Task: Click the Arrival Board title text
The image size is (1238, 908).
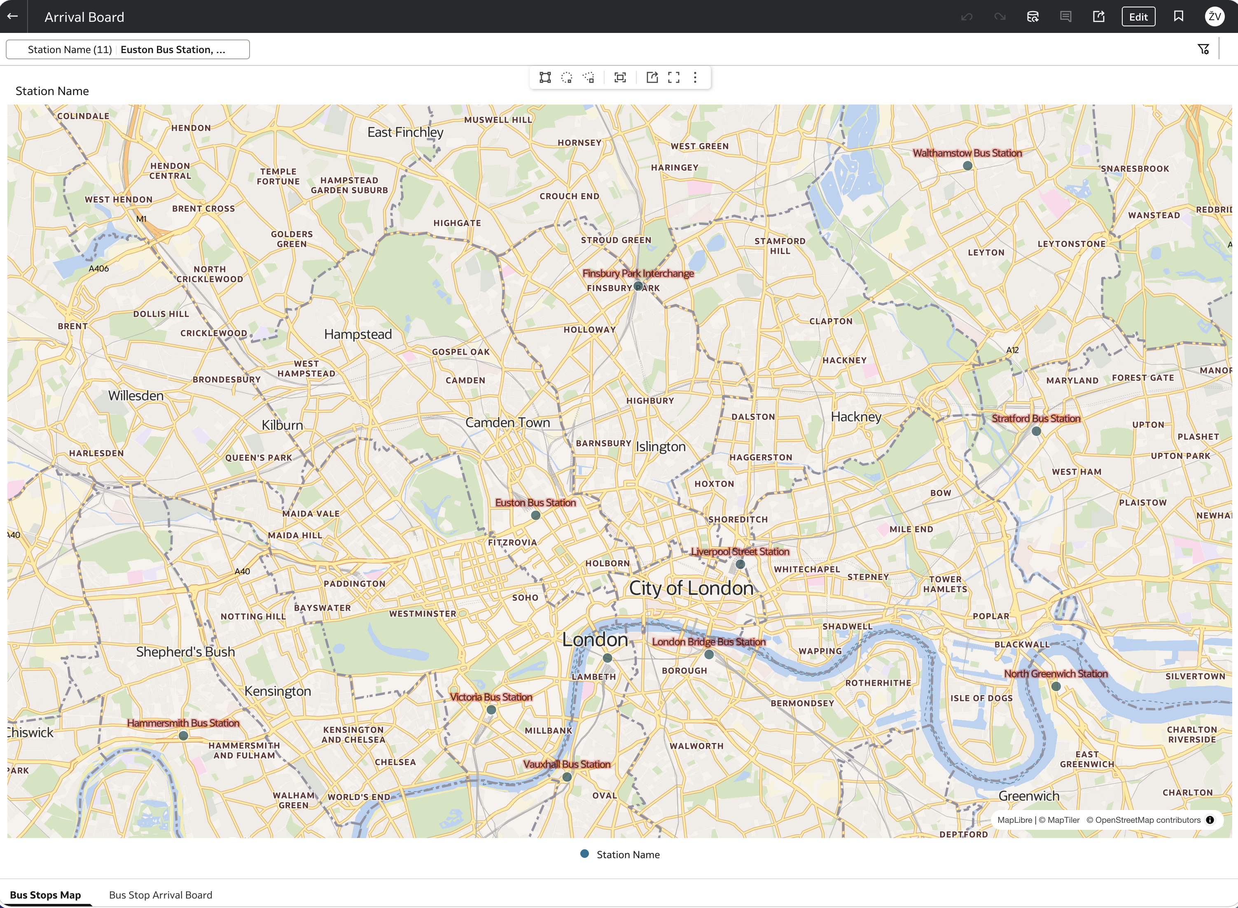Action: (x=84, y=17)
